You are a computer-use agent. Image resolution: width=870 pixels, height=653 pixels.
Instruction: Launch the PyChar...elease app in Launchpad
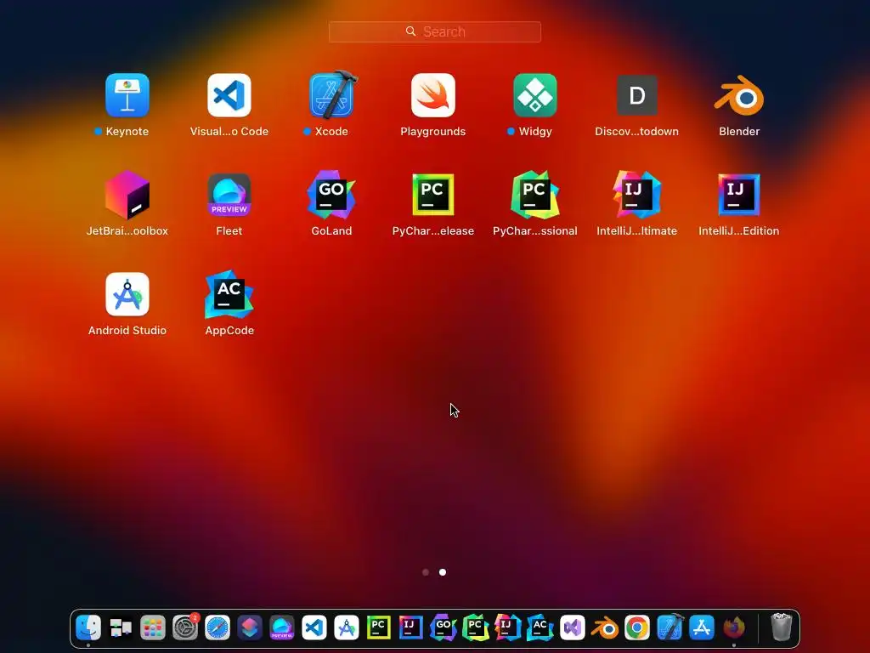433,195
